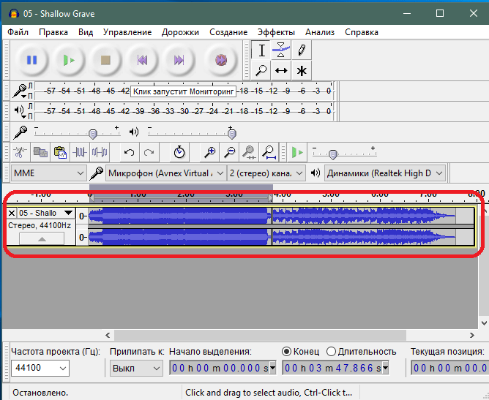
Task: Click the playback volume slider handle
Action: pos(231,133)
